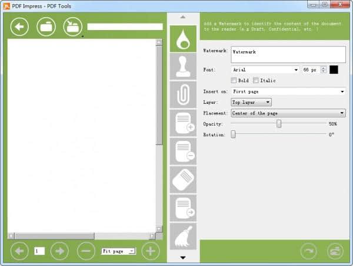Click the back arrow in top toolbar
The width and height of the screenshot is (353, 266).
click(19, 27)
